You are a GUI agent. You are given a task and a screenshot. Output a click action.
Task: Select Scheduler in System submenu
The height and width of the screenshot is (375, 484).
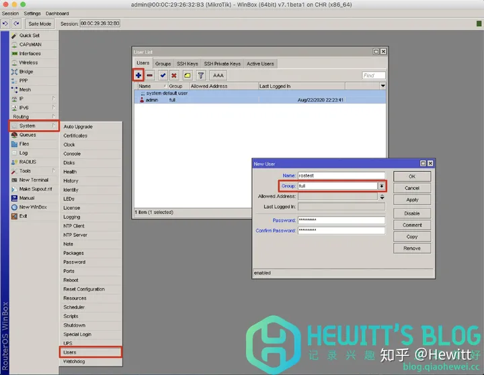click(91, 307)
